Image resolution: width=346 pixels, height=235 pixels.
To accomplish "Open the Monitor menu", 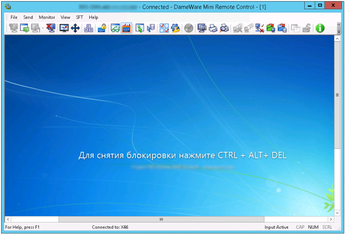I will (x=47, y=18).
